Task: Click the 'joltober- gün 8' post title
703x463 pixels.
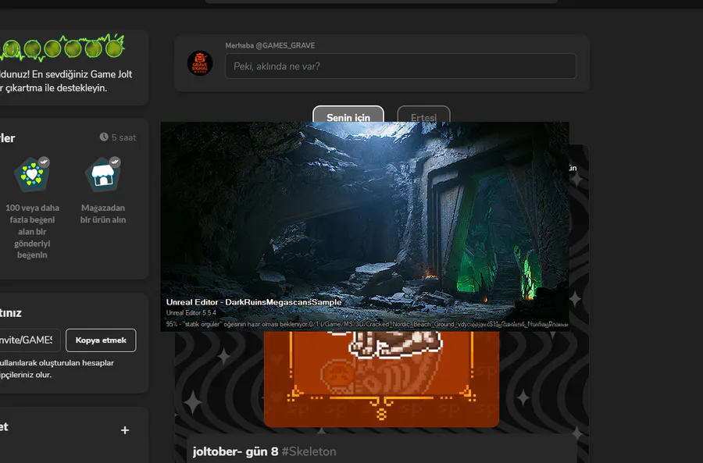Action: pyautogui.click(x=235, y=451)
